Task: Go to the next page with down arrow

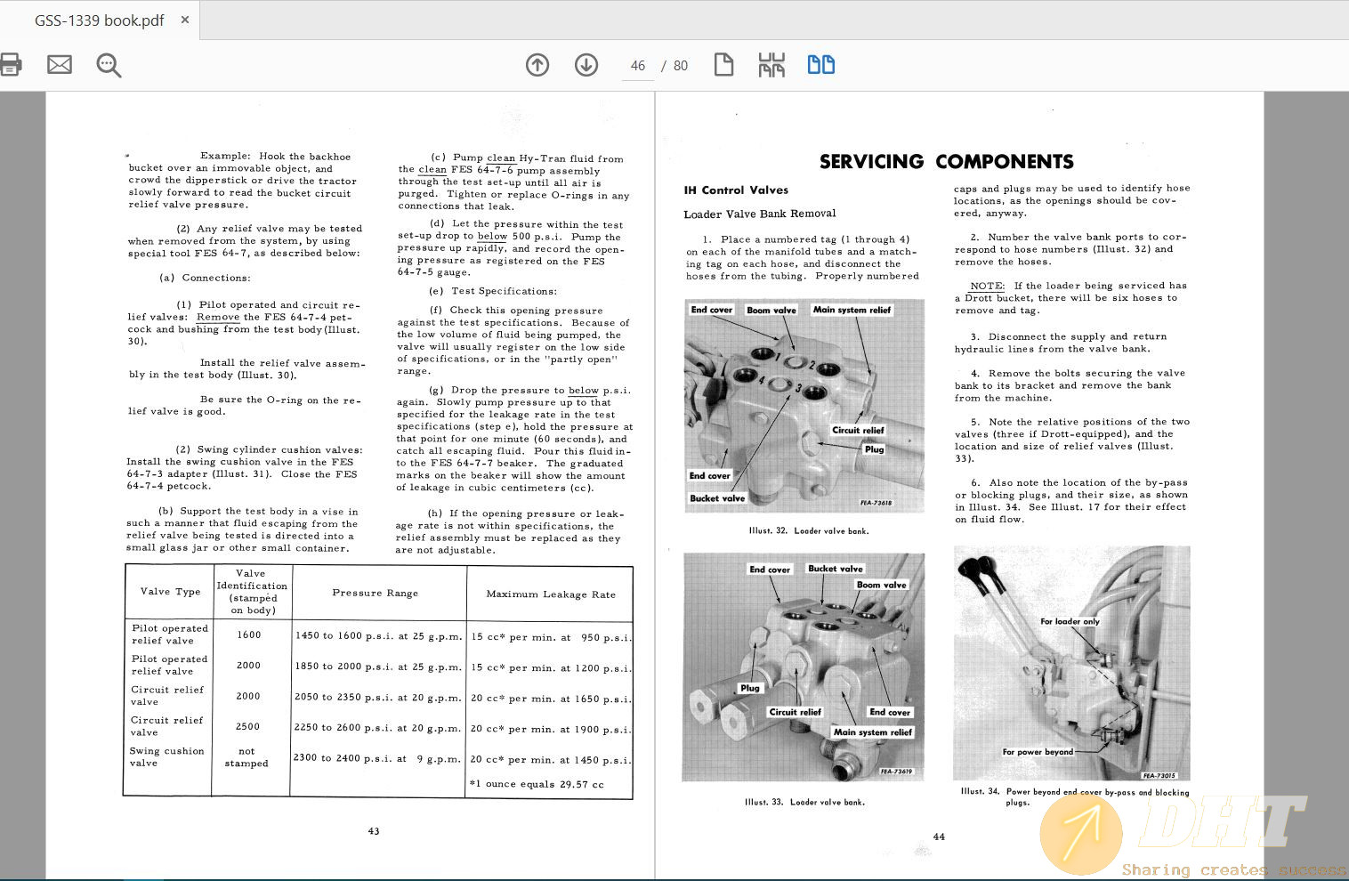Action: pos(586,65)
